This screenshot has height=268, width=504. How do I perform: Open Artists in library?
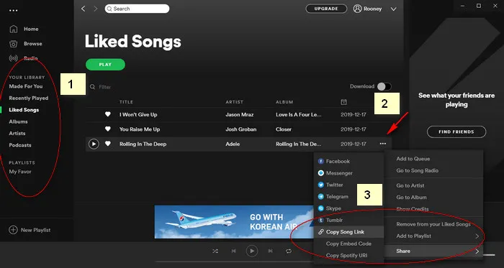coord(17,134)
